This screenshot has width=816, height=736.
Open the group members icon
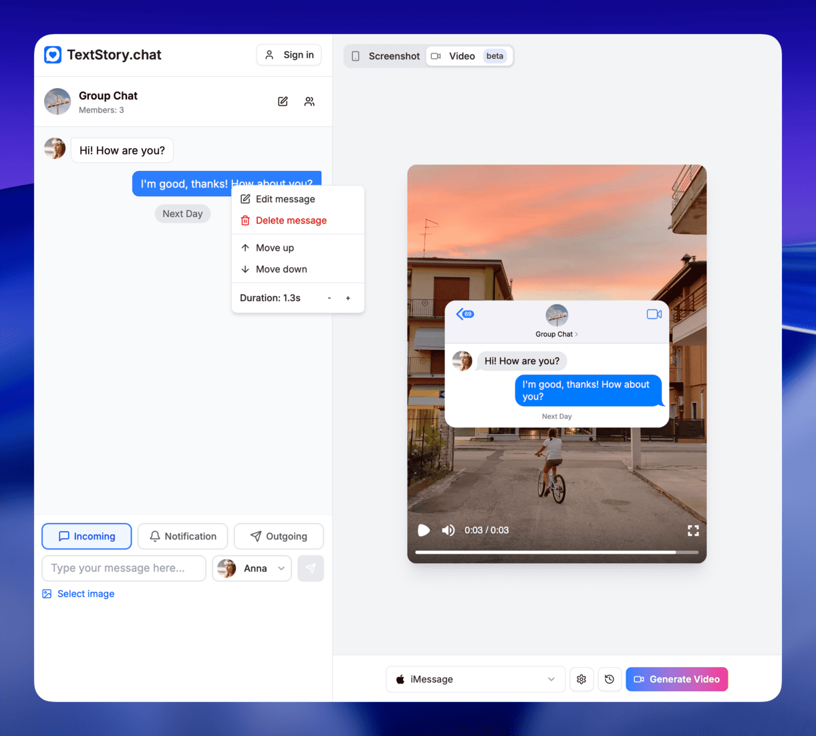309,102
